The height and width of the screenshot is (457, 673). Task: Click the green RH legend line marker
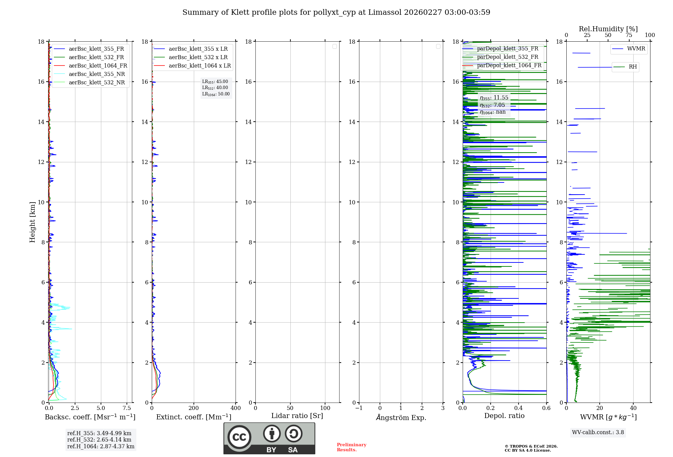tap(619, 67)
